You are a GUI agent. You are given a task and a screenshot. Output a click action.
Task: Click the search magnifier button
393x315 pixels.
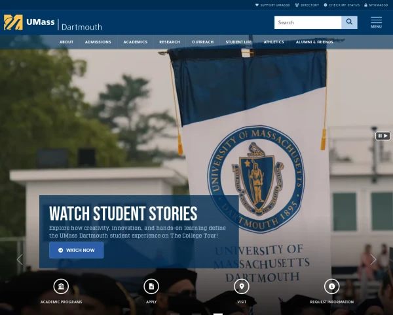point(349,22)
